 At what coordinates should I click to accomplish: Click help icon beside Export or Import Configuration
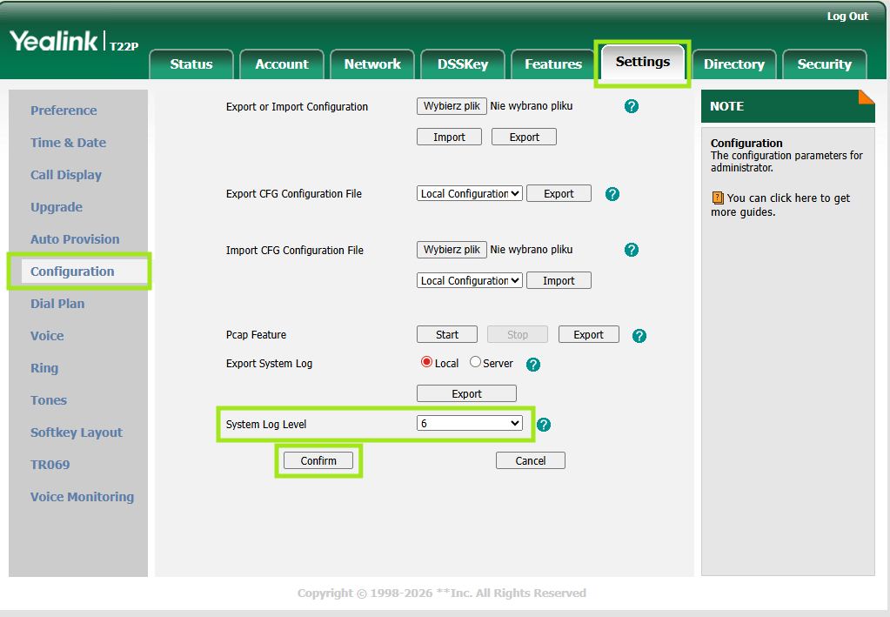pos(631,106)
